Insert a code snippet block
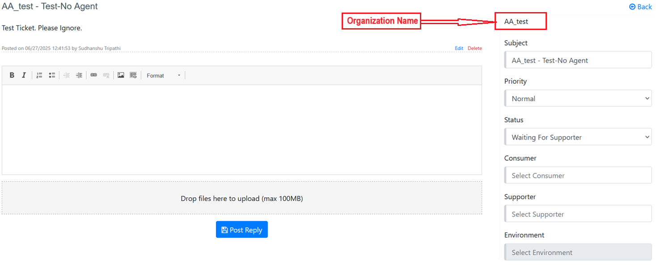The height and width of the screenshot is (265, 656). [x=133, y=75]
